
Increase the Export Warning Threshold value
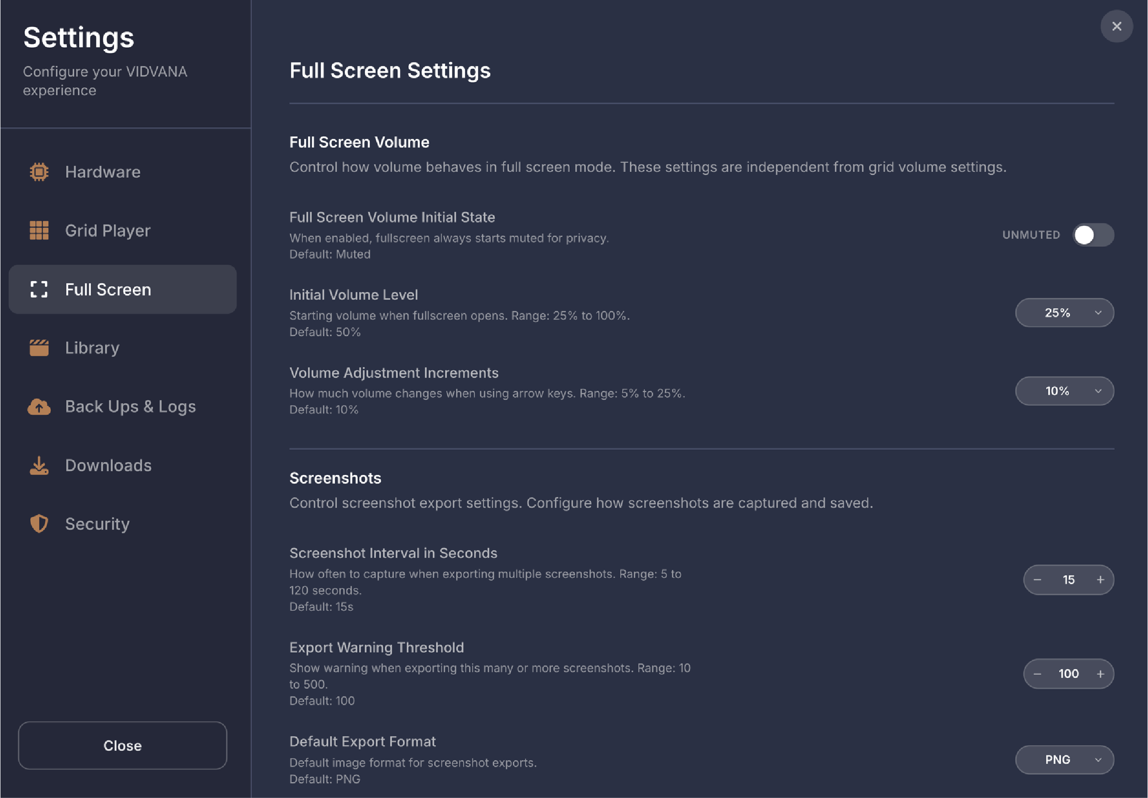(x=1100, y=674)
